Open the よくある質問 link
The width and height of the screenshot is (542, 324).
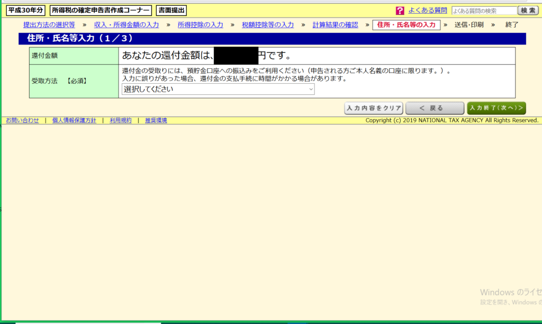(428, 11)
